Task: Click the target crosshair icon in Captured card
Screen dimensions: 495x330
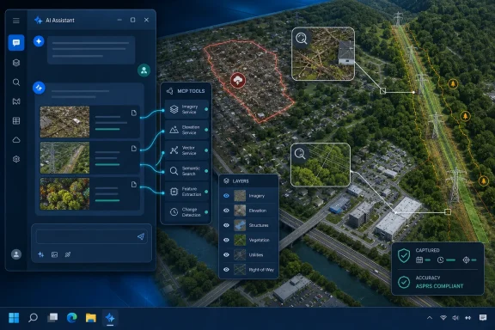Action: point(466,260)
